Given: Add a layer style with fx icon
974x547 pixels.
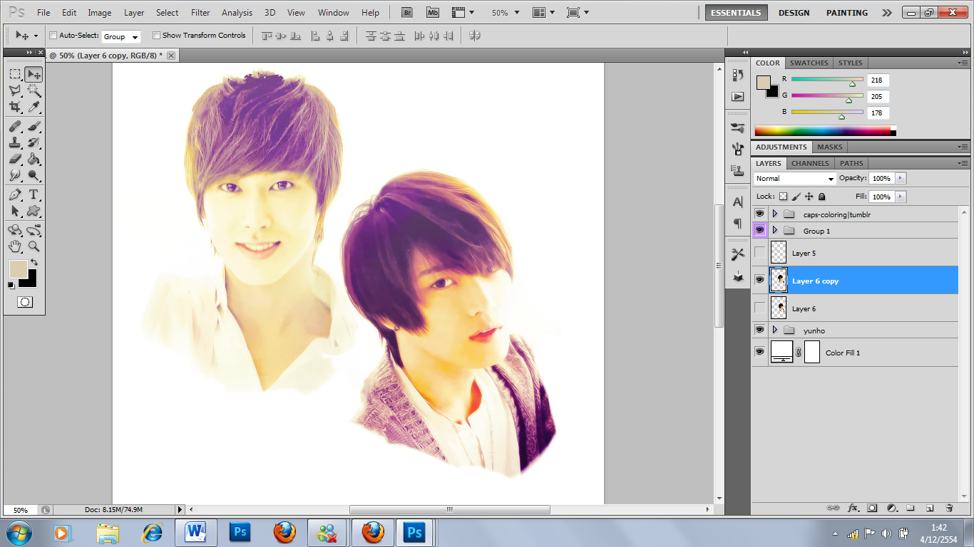Looking at the screenshot, I should (853, 508).
